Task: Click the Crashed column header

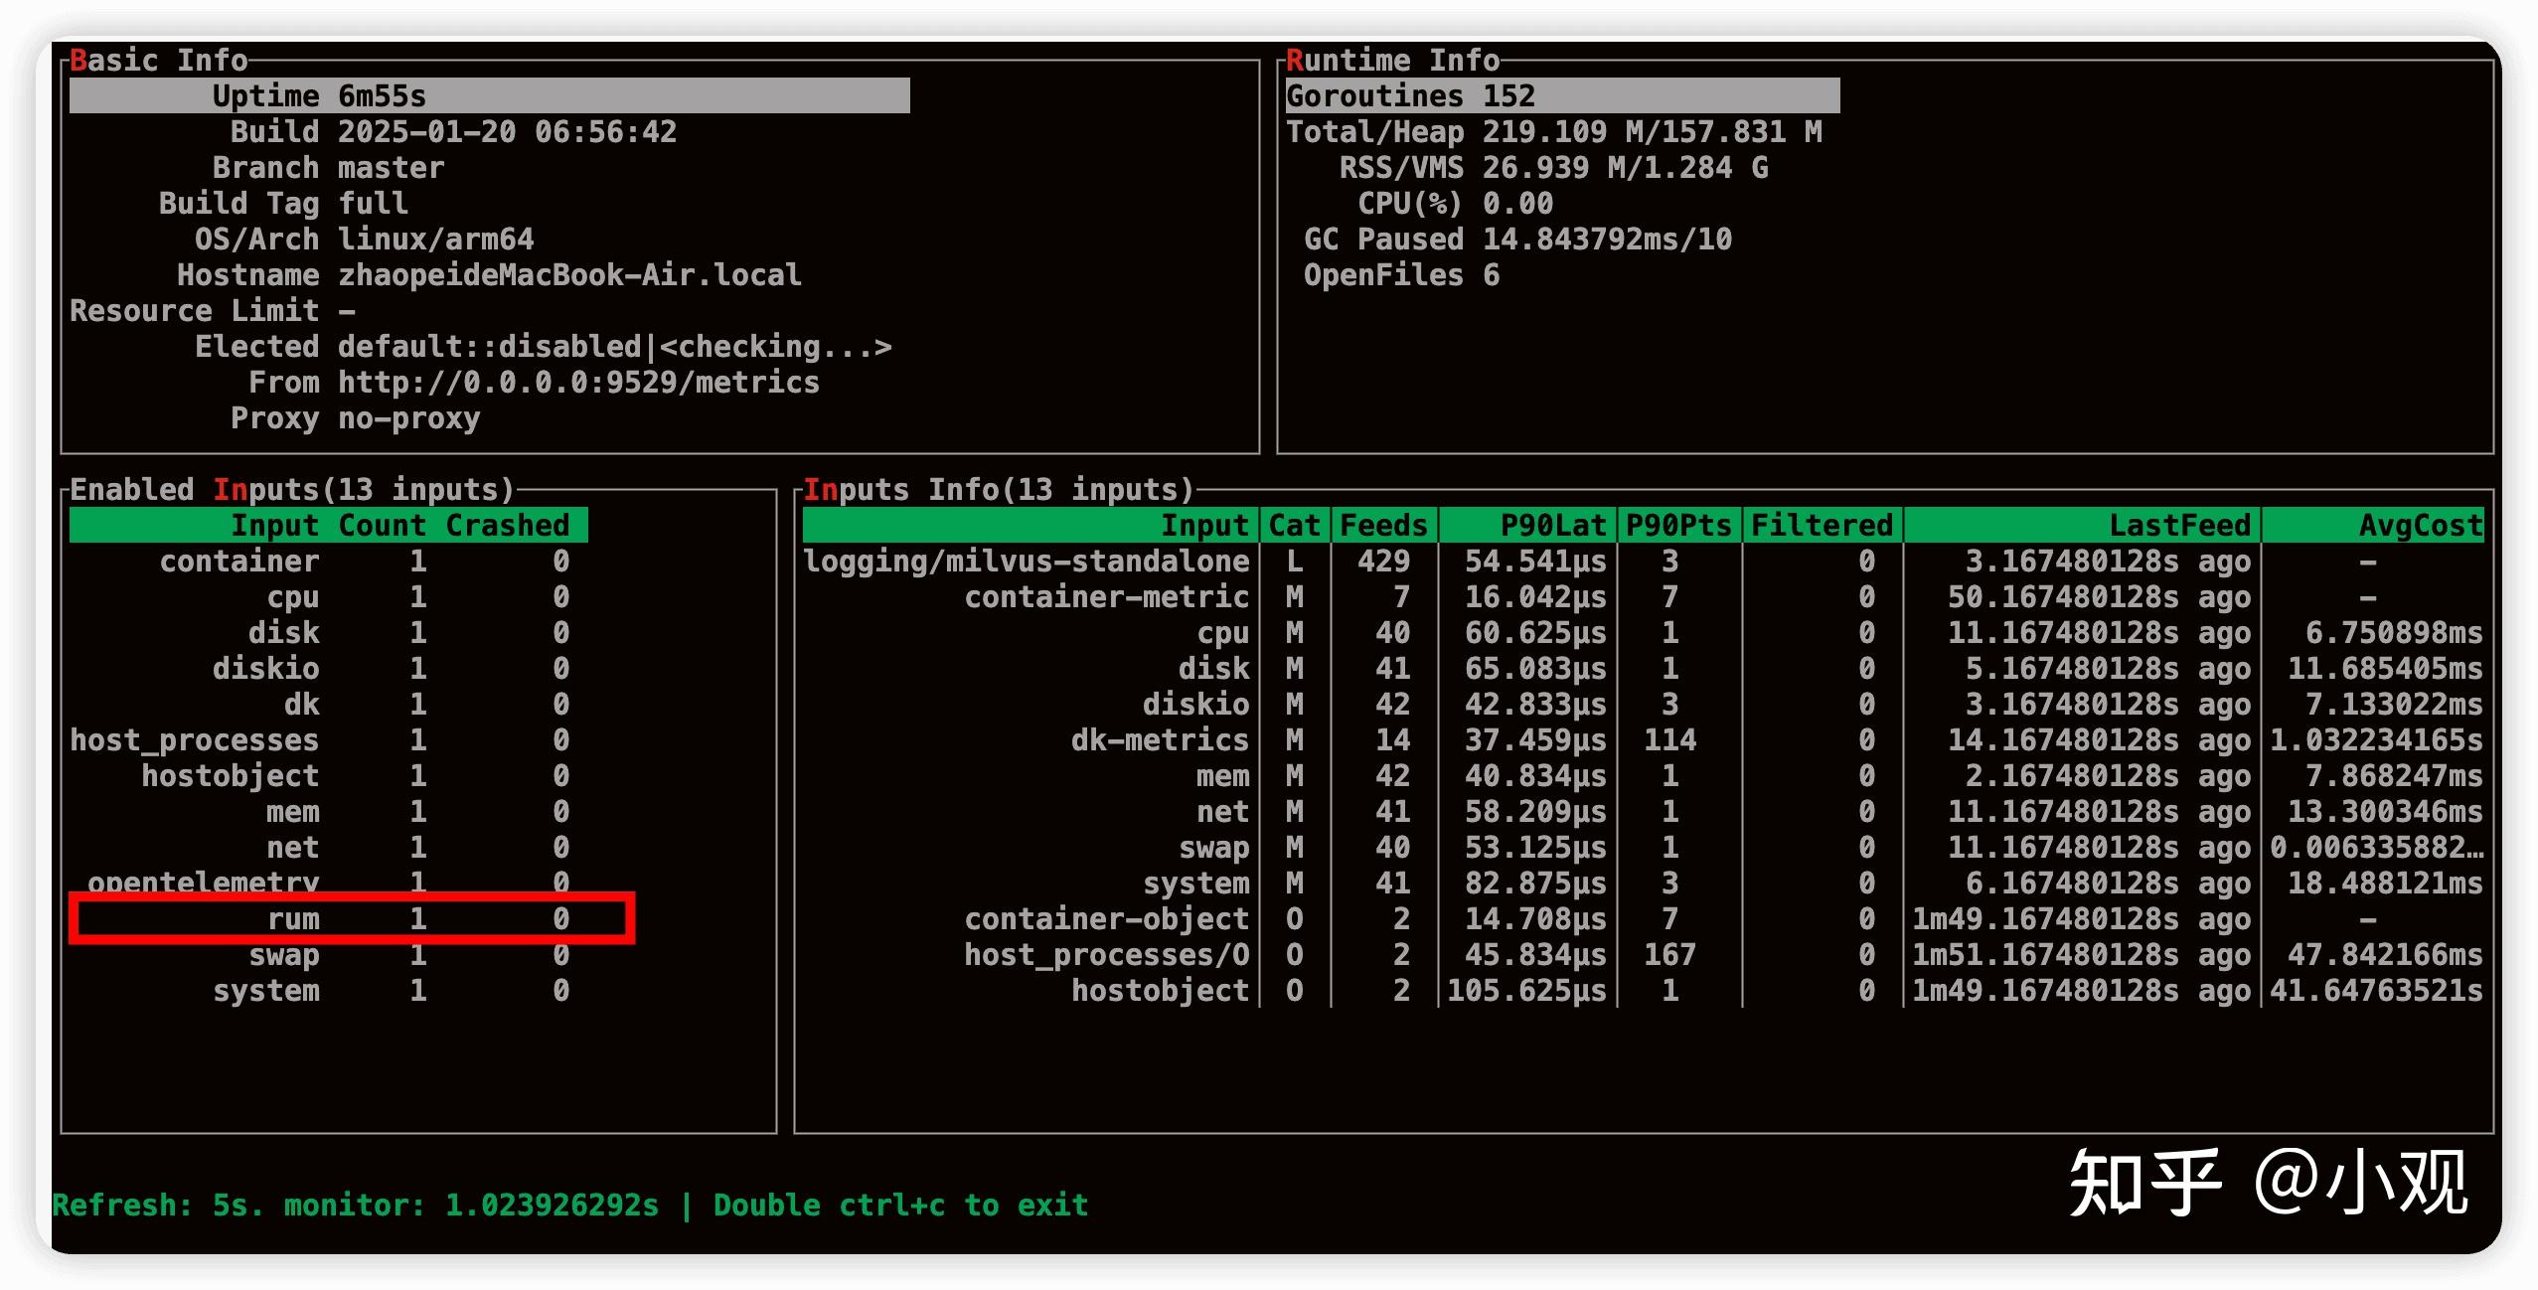Action: click(507, 526)
